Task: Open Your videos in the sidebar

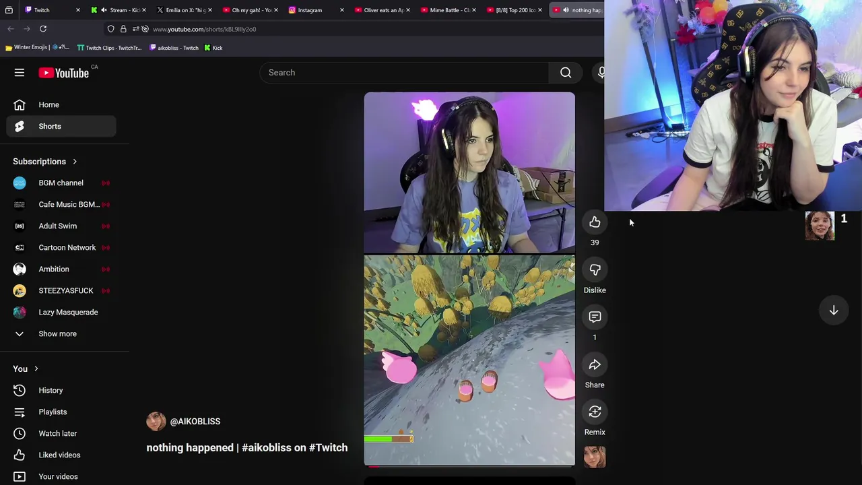Action: point(61,476)
